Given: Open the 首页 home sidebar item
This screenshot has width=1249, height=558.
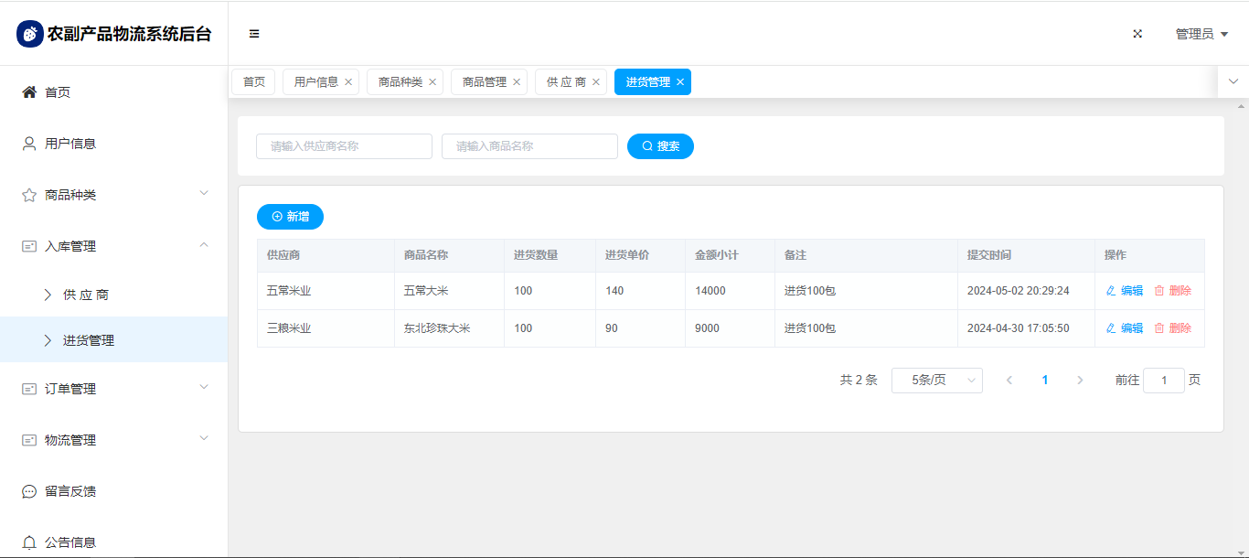Looking at the screenshot, I should [58, 92].
